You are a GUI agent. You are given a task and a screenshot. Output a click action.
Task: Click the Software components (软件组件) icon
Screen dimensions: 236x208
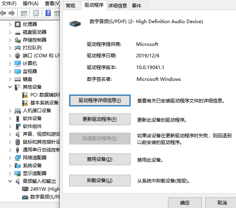click(x=18, y=126)
